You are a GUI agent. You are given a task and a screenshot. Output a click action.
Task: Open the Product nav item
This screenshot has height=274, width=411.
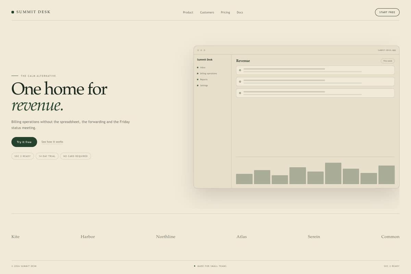[x=188, y=12]
